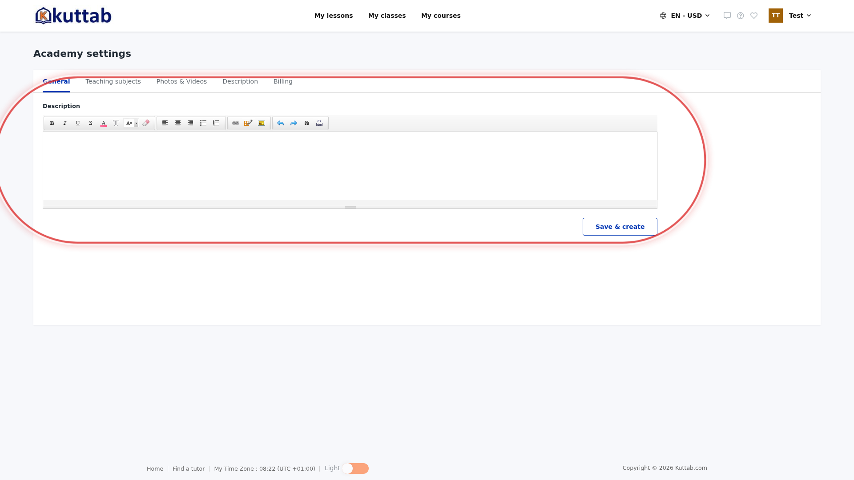Click the Kuttab logo
The height and width of the screenshot is (480, 854).
click(73, 16)
